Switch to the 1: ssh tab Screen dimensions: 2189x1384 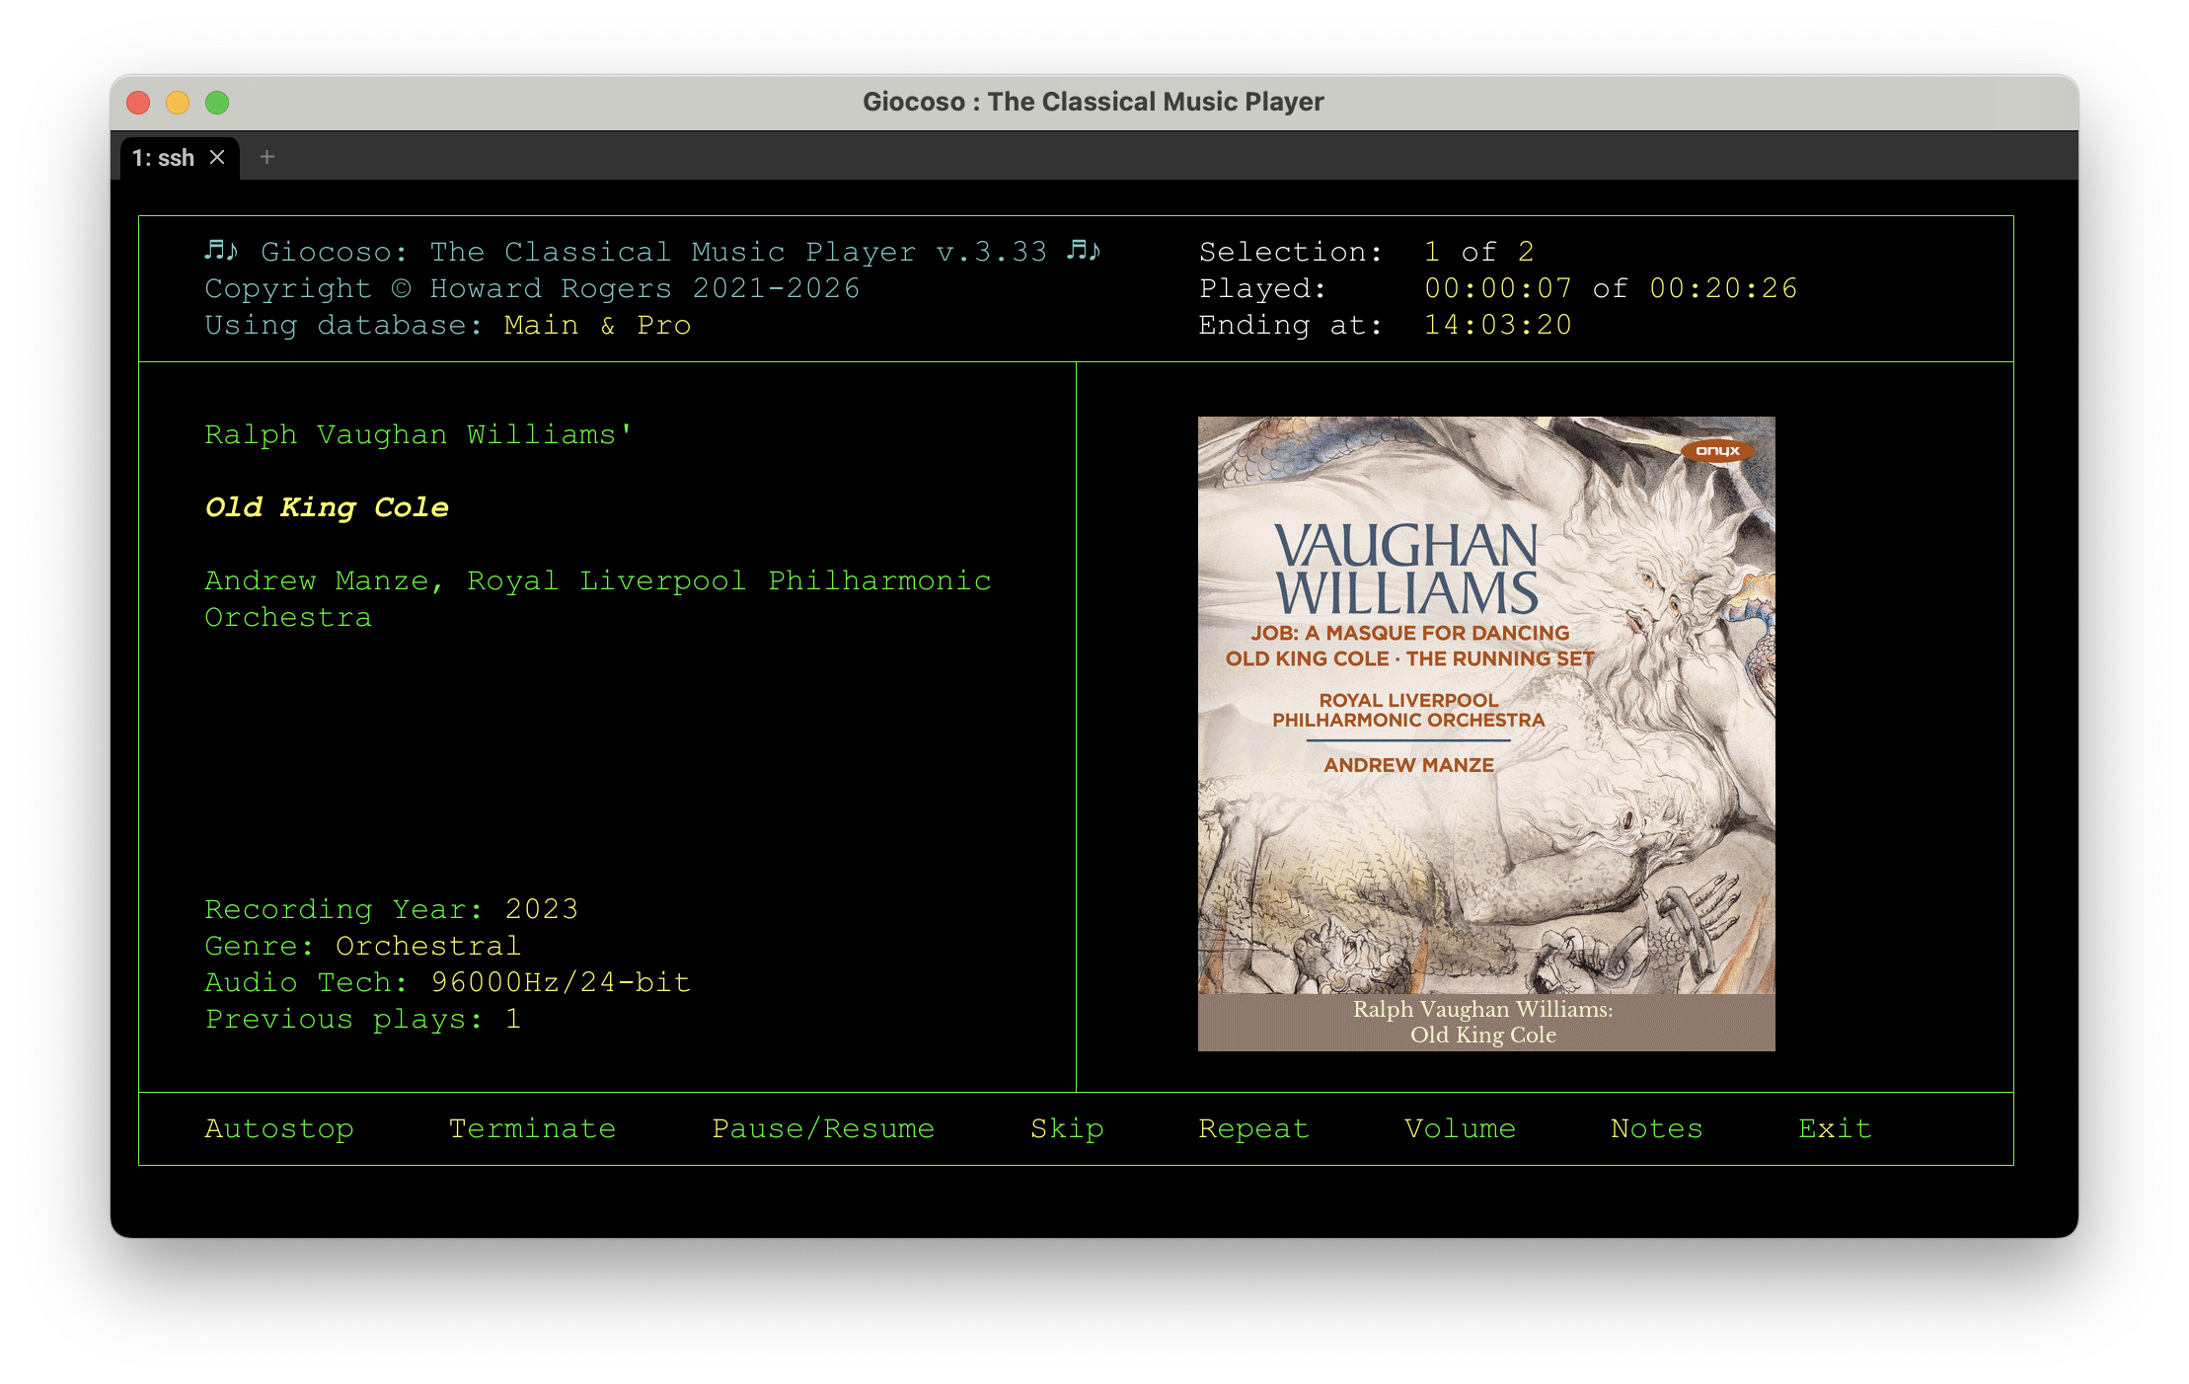coord(166,157)
